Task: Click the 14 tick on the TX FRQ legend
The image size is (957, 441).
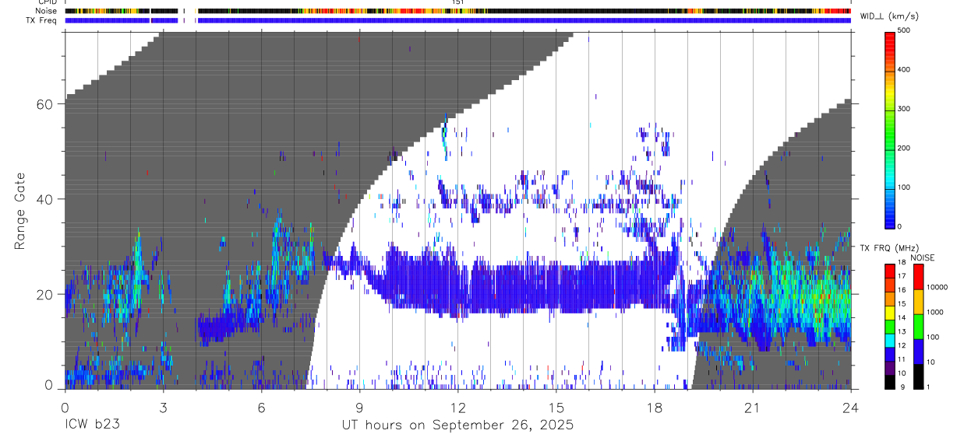Action: click(902, 319)
